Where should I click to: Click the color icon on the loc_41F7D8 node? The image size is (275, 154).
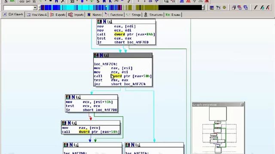pyautogui.click(x=66, y=145)
